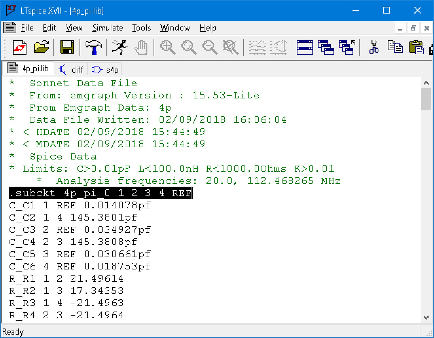
Task: Click the Halt hand icon
Action: tap(141, 47)
